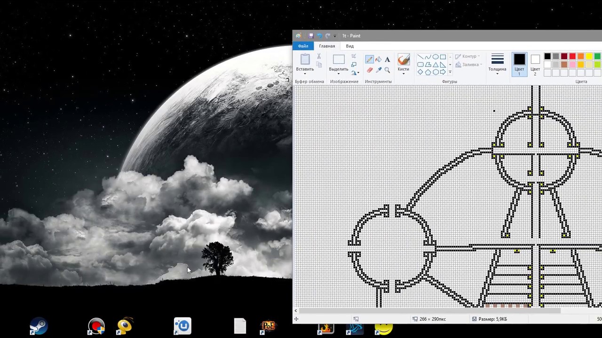Pick the black color swatch
602x338 pixels.
click(547, 56)
